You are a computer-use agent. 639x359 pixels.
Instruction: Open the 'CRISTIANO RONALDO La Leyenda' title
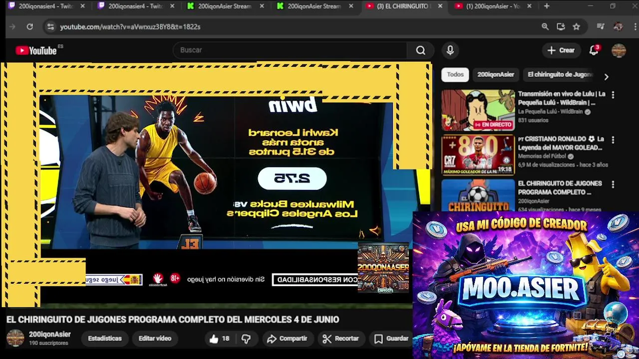(561, 143)
